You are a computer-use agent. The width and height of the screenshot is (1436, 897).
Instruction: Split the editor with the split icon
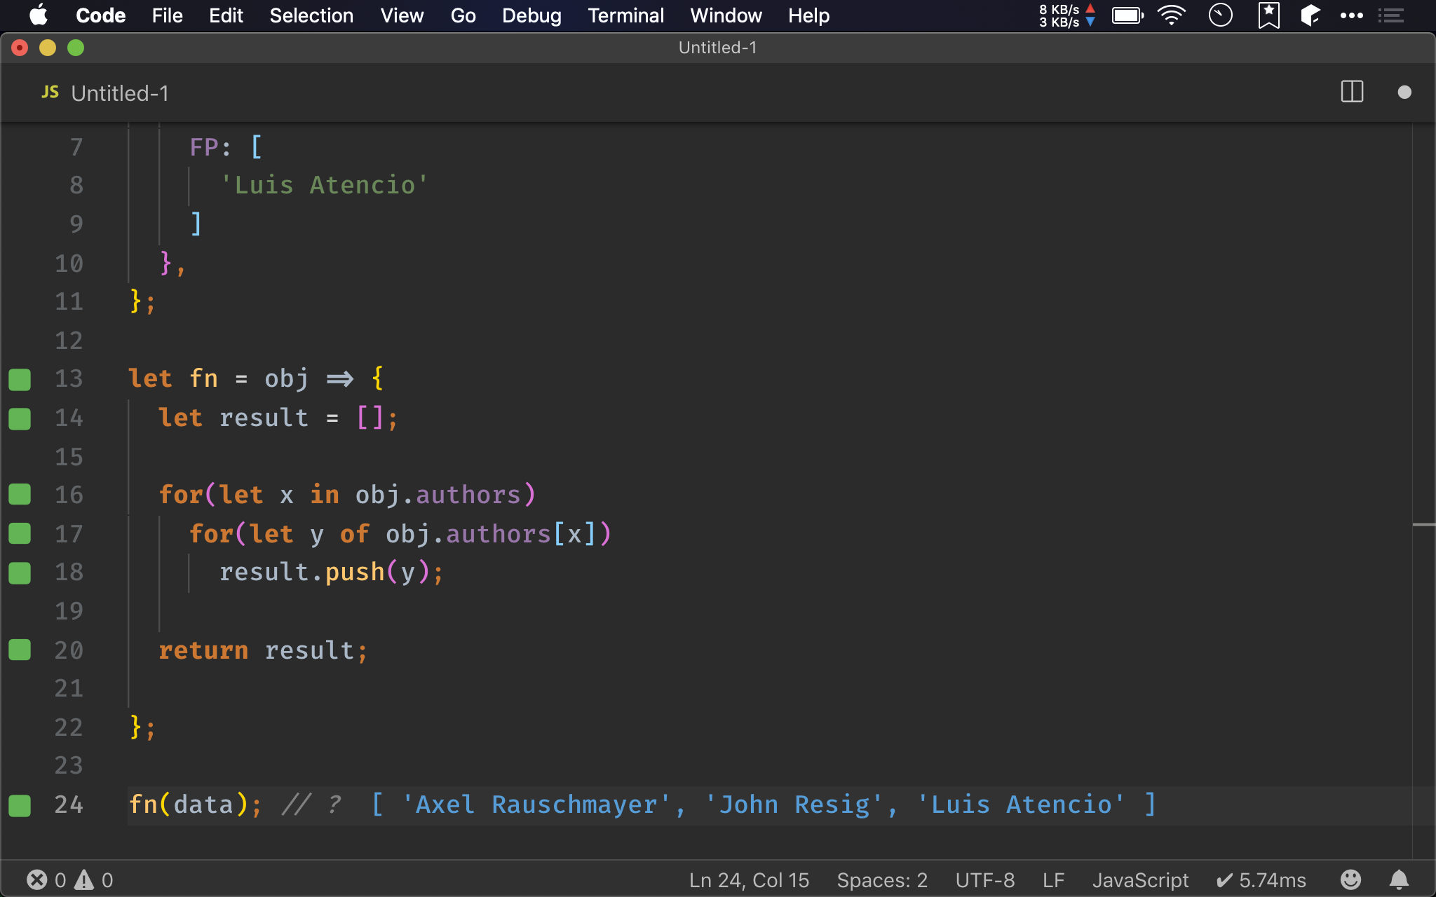click(1352, 92)
